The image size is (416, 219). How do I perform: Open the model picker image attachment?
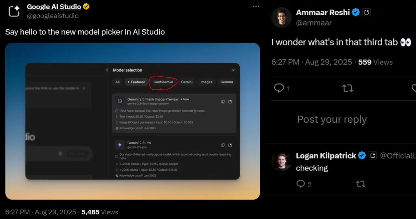click(133, 121)
